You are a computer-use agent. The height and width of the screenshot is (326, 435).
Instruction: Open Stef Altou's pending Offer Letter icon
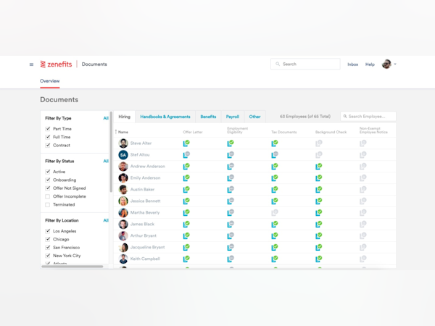click(186, 155)
